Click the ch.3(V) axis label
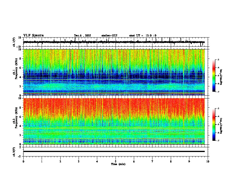Viewport: 234px width, 181px height. tap(14, 152)
